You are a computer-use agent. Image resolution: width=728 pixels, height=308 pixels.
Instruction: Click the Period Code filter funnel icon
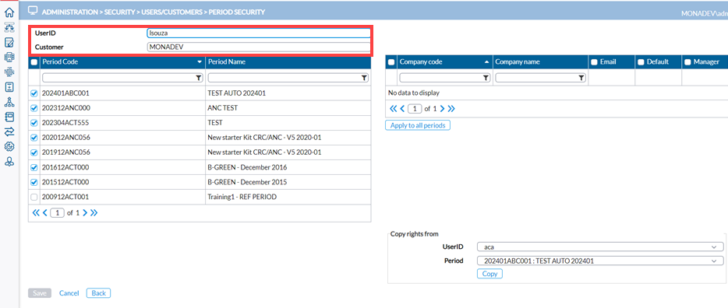[199, 78]
